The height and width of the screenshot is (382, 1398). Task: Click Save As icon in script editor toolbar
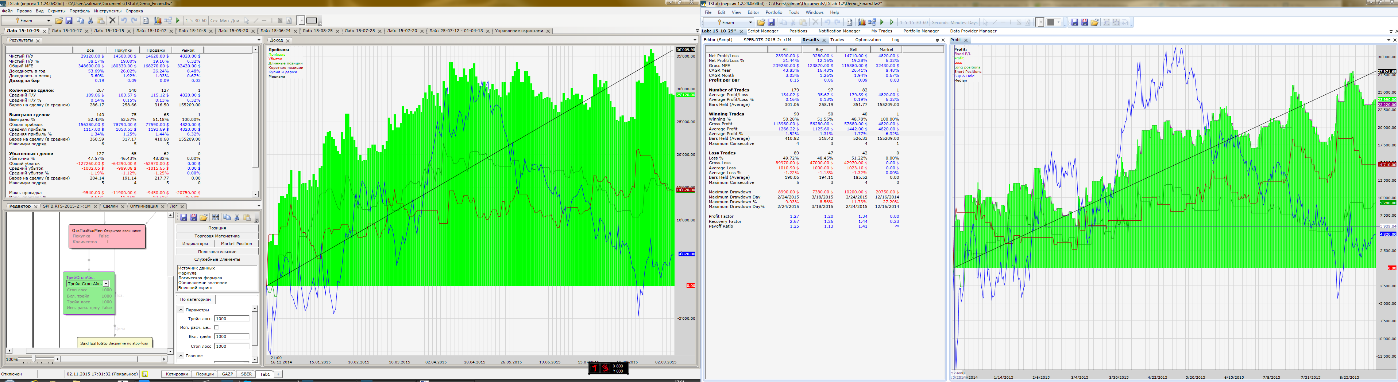pos(193,217)
